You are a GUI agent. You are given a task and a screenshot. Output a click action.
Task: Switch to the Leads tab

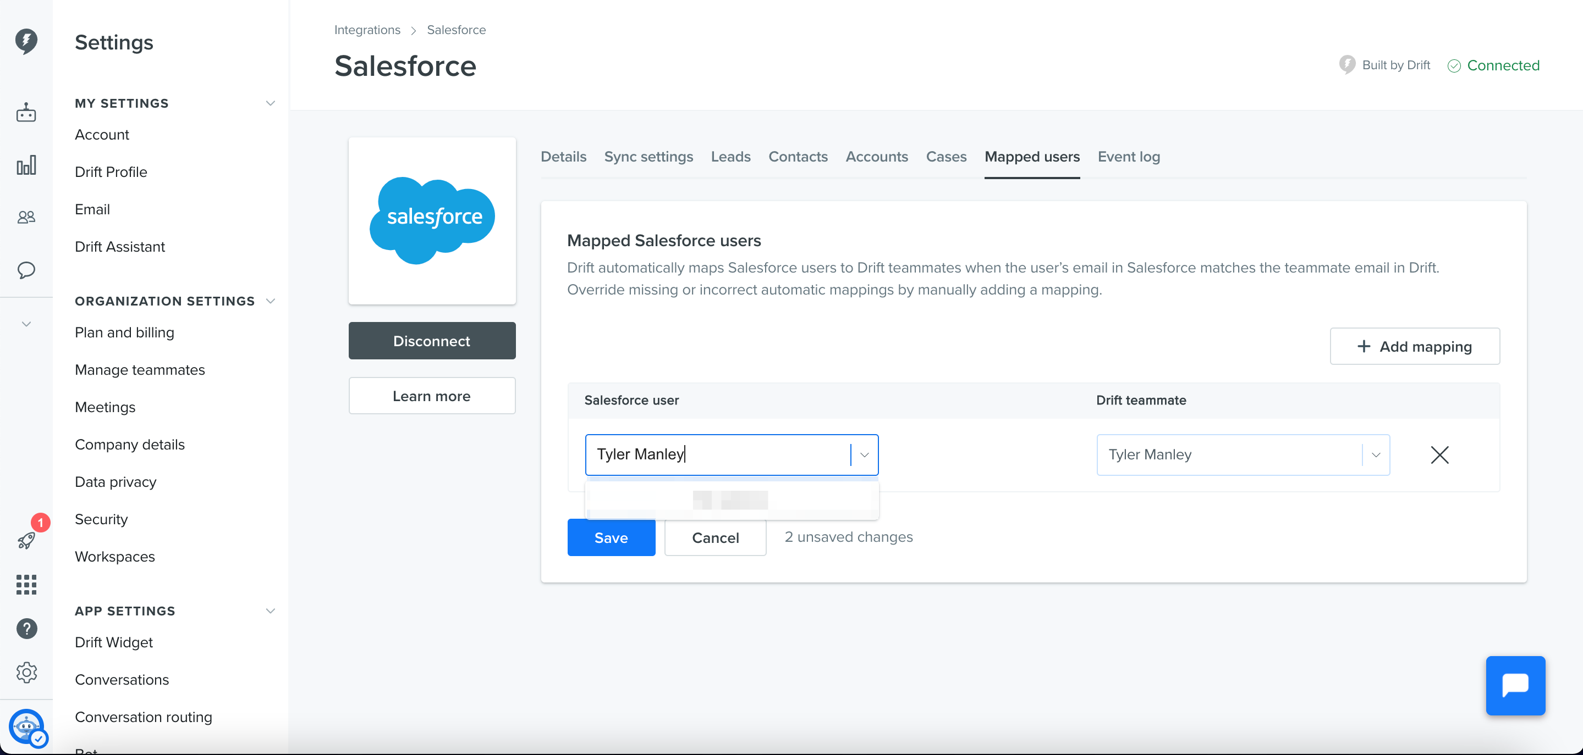click(x=730, y=157)
